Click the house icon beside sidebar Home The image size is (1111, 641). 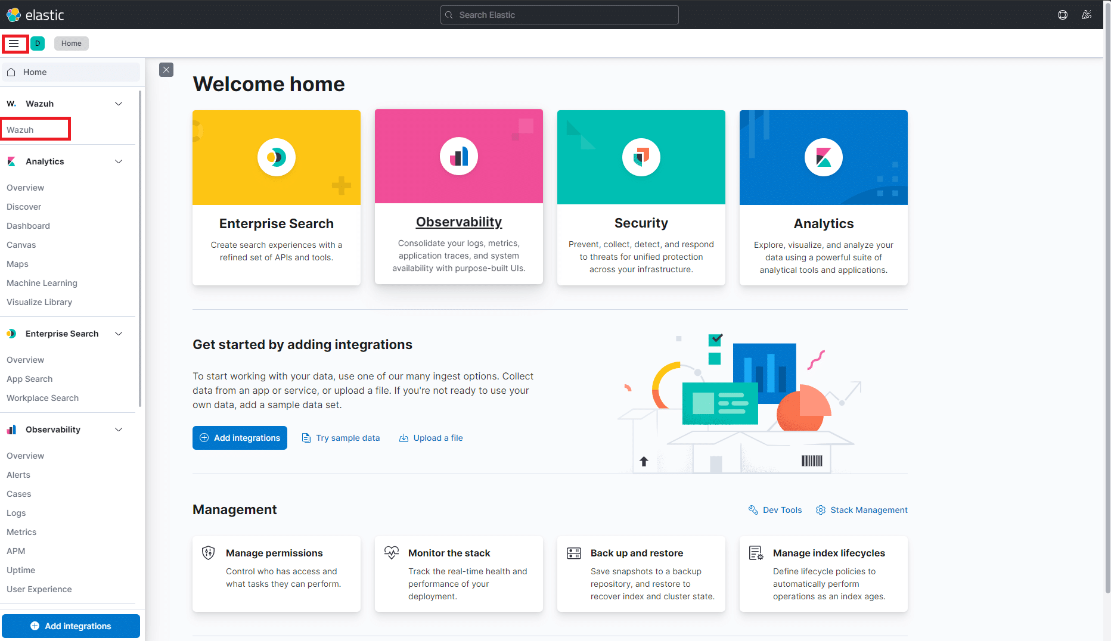11,72
